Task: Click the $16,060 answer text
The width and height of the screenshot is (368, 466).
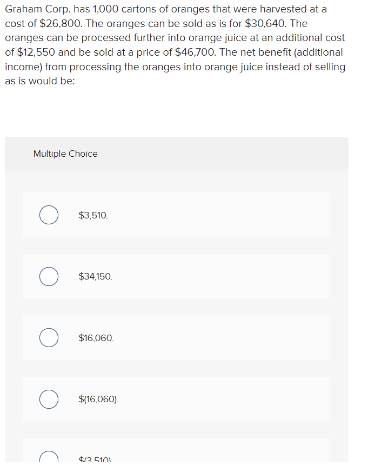Action: point(96,338)
